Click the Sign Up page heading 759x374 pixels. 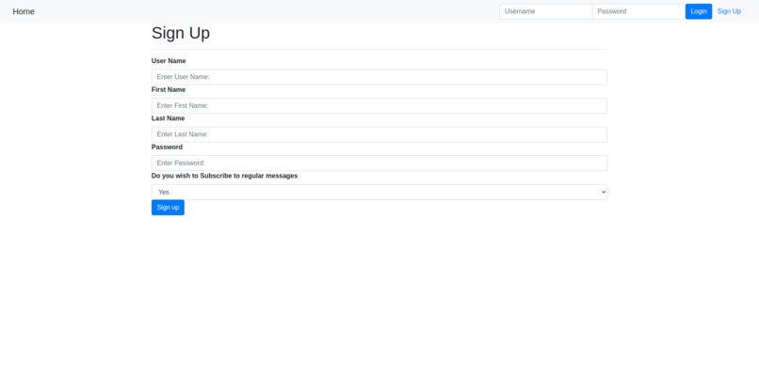pos(181,33)
